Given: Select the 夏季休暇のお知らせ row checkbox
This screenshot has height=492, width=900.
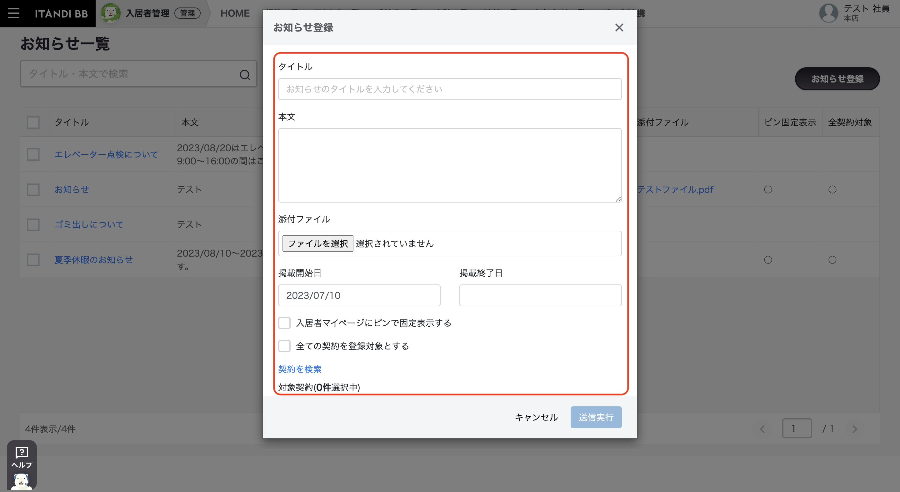Looking at the screenshot, I should click(x=33, y=260).
